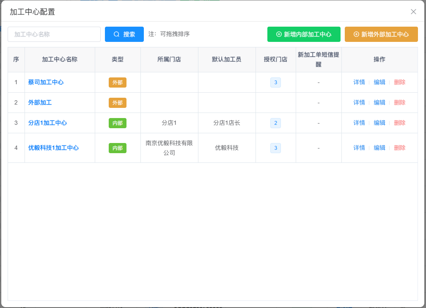Viewport: 426px width, 308px height.
Task: Click the green 新增内部加工中心 button
Action: pos(303,34)
